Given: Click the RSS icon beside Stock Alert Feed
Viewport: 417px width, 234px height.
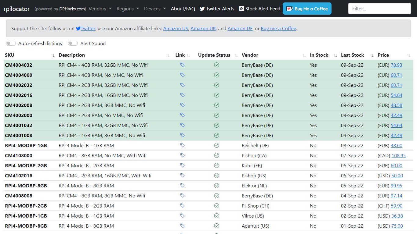Looking at the screenshot, I should tap(241, 9).
